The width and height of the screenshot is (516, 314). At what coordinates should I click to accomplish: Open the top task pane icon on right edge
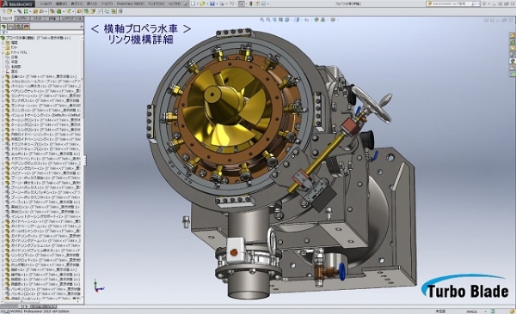513,35
